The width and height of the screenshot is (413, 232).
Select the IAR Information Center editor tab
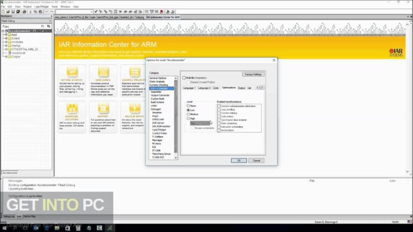click(163, 17)
